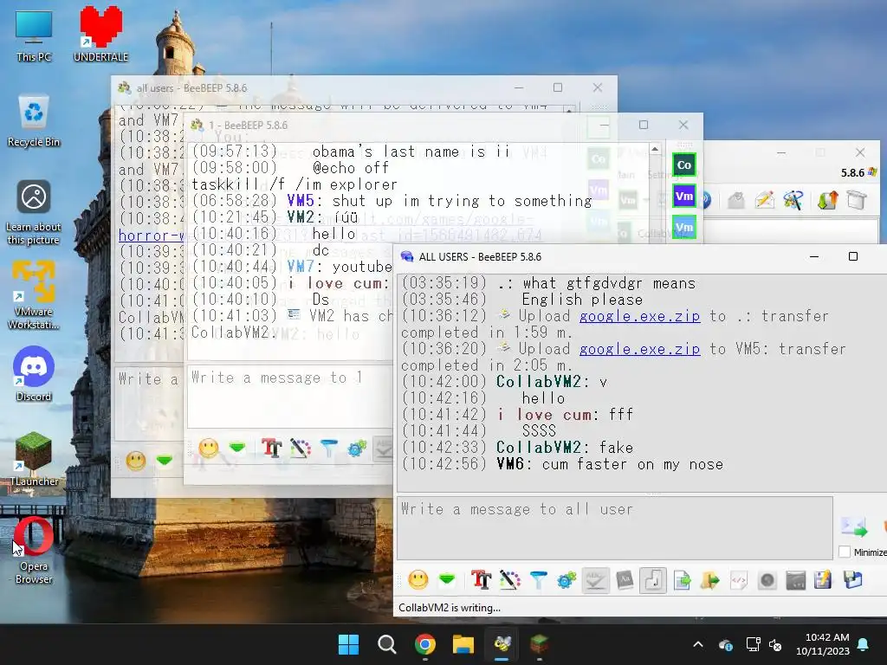Show hidden tray icons chevron
Viewport: 887px width, 665px height.
coord(698,644)
